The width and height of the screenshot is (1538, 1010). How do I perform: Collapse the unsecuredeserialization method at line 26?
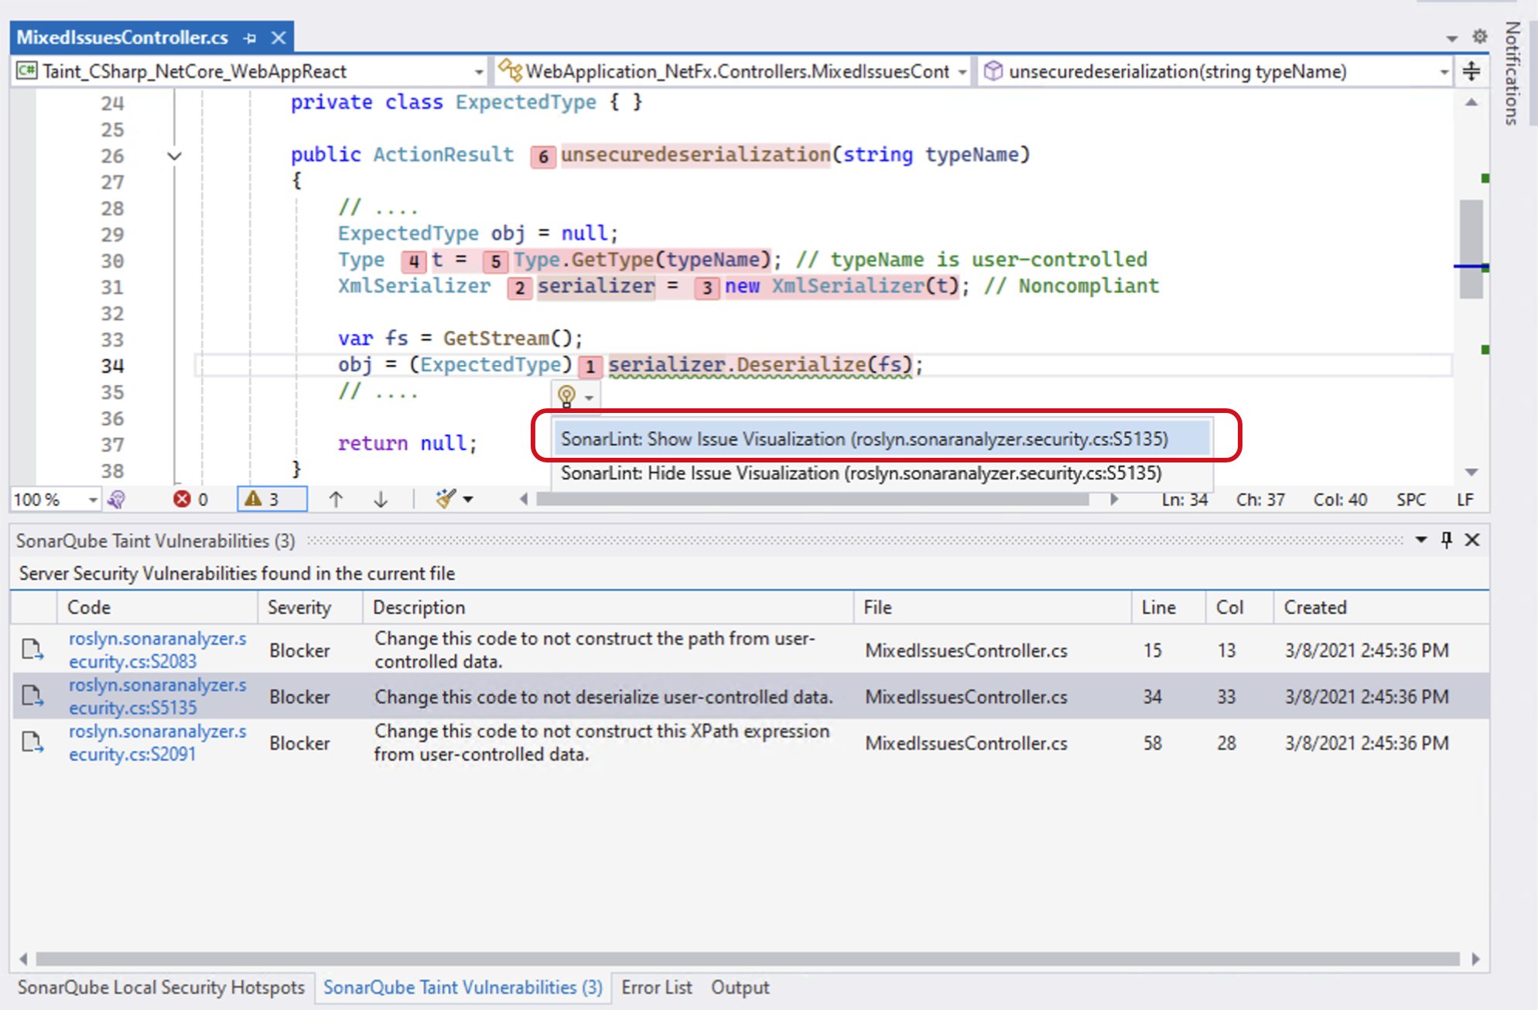pyautogui.click(x=174, y=156)
